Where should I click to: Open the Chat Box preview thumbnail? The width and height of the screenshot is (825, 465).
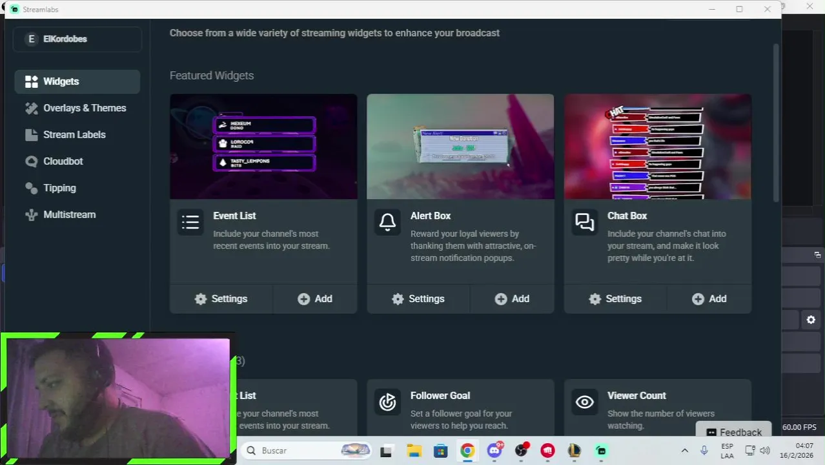tap(658, 147)
